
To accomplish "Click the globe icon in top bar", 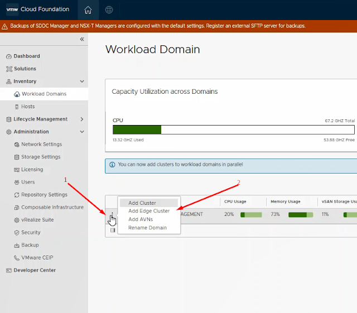I will pyautogui.click(x=109, y=10).
